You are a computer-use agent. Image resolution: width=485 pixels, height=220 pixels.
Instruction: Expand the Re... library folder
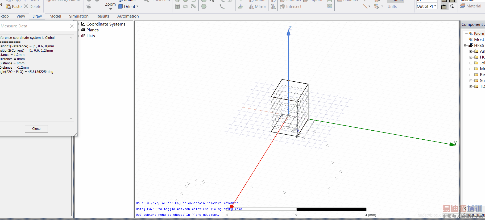[x=471, y=75]
